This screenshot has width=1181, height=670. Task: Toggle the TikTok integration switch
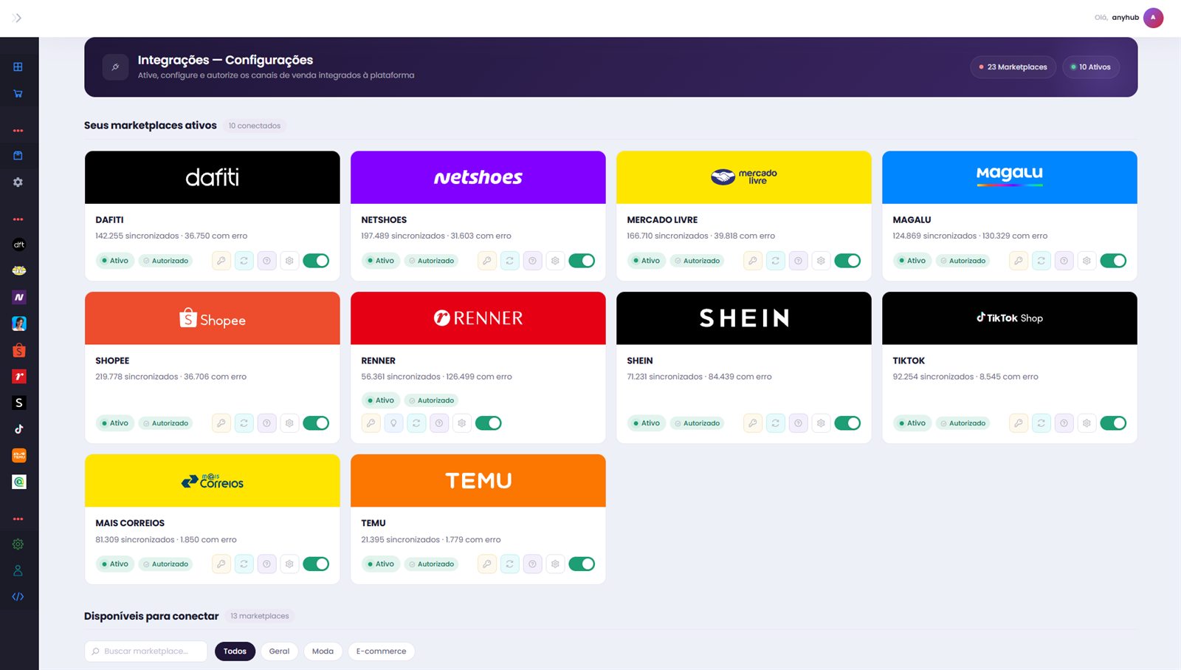pyautogui.click(x=1113, y=423)
